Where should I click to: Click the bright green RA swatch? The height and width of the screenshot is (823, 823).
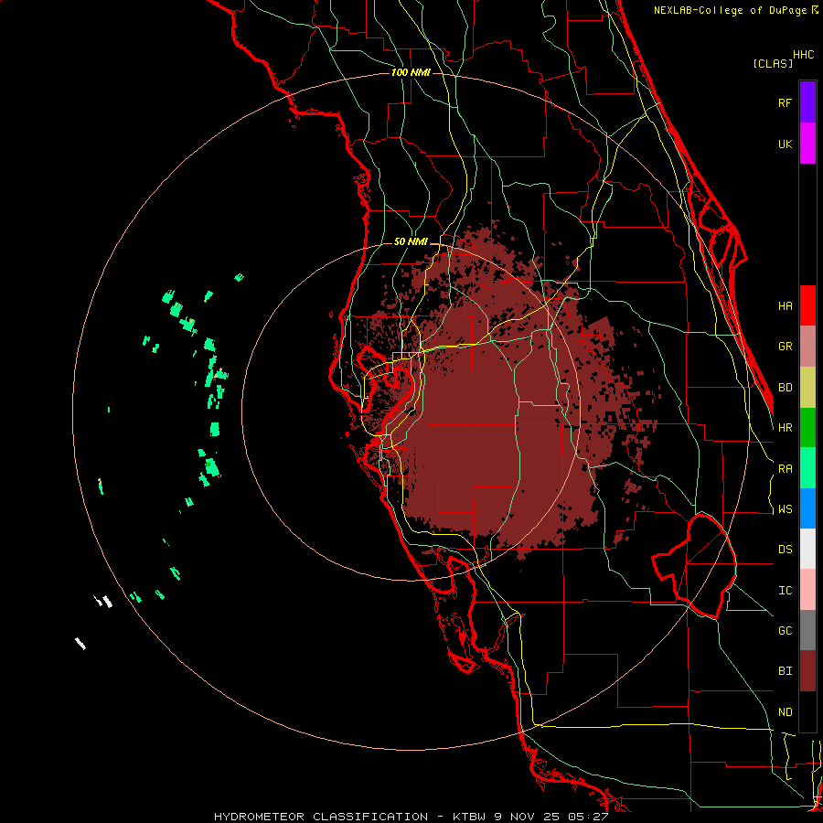[x=807, y=468]
